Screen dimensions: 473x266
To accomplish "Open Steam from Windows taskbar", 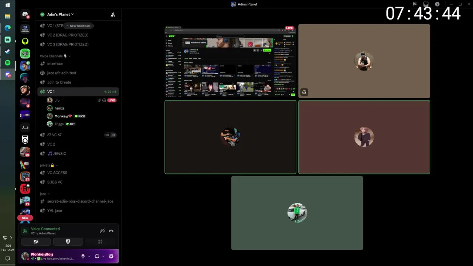I will [x=7, y=51].
